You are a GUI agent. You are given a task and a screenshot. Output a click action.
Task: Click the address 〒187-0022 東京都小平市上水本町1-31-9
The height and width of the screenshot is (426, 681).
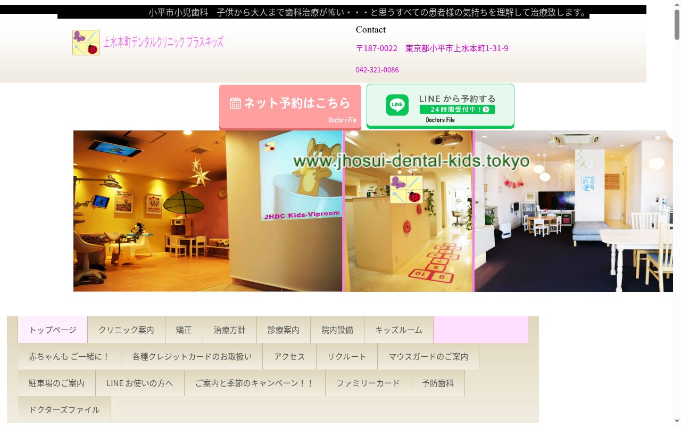click(x=432, y=48)
